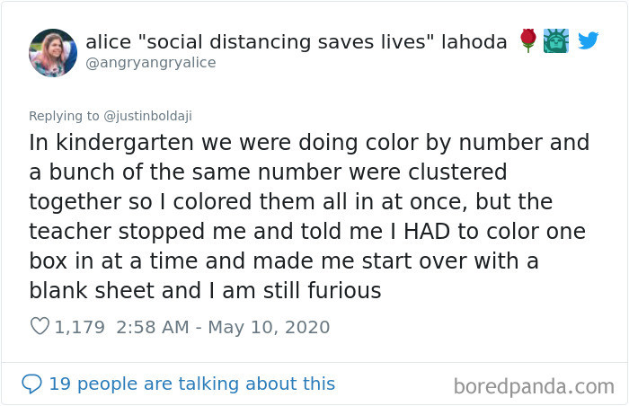The width and height of the screenshot is (629, 406).
Task: Open alice's profile avatar picture
Action: tap(51, 51)
